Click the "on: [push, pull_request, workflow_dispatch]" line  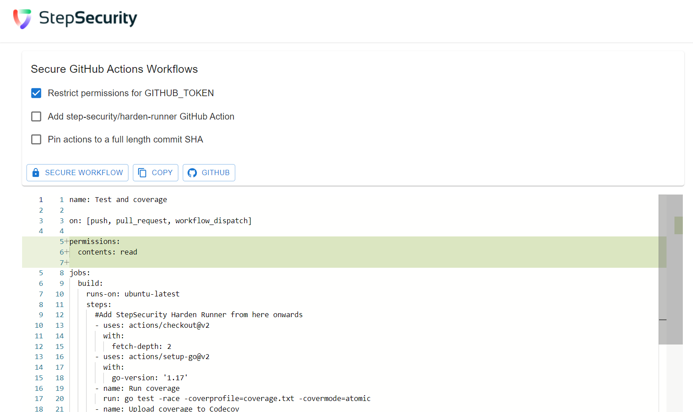pos(161,221)
